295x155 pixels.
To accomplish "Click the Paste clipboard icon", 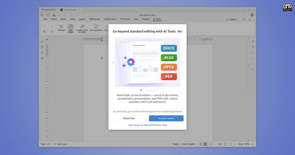I will point(44,32).
